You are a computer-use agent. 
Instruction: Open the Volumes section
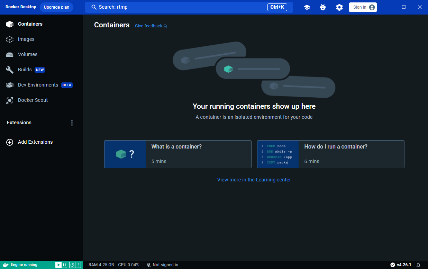click(x=28, y=54)
